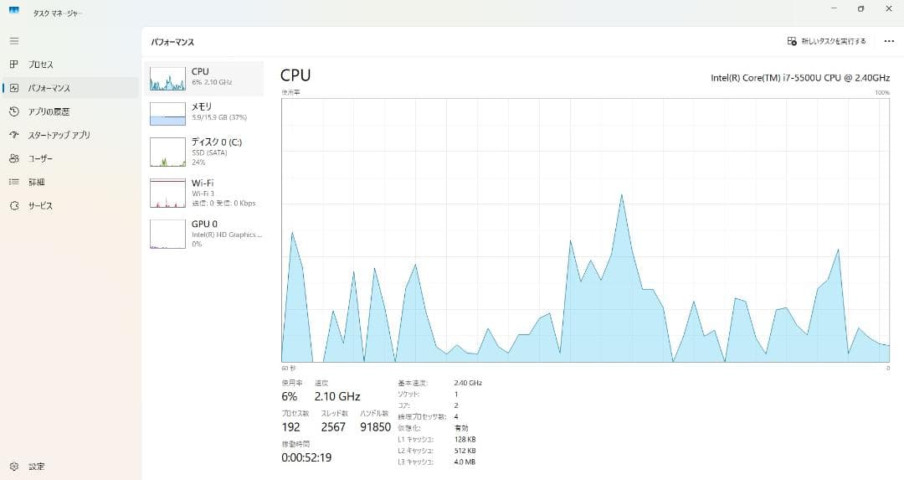Viewport: 904px width, 480px height.
Task: Select ディスク 0 (C:) resource item
Action: [167, 152]
